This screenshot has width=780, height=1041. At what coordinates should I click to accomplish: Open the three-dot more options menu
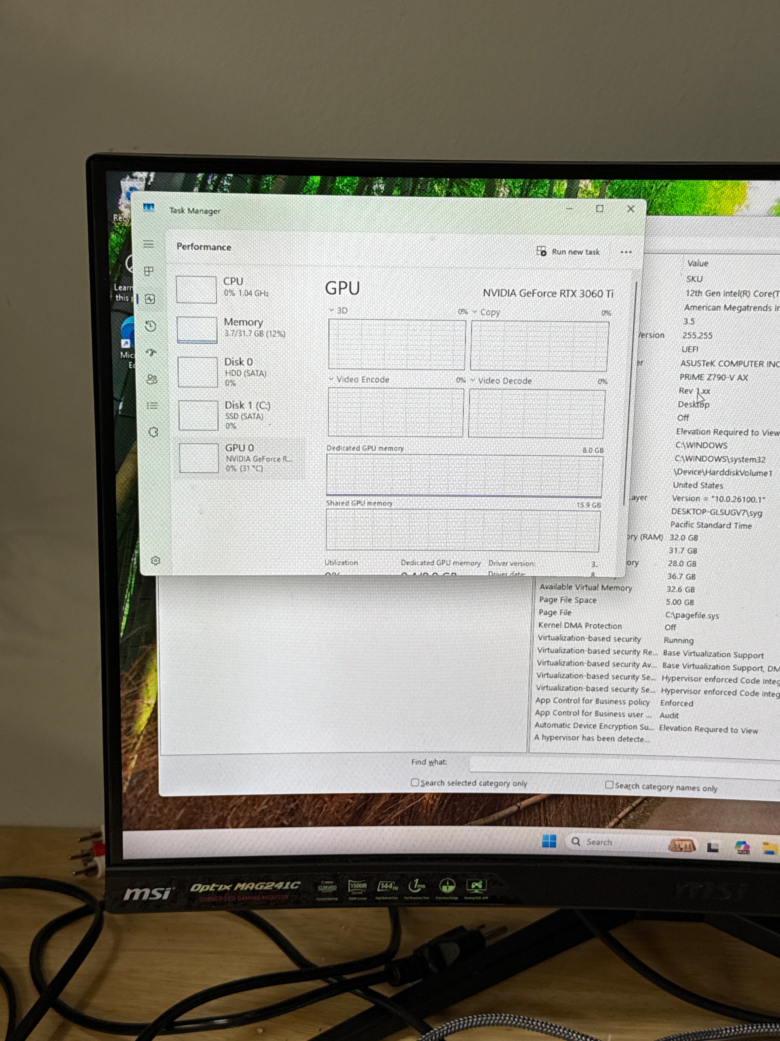coord(626,252)
